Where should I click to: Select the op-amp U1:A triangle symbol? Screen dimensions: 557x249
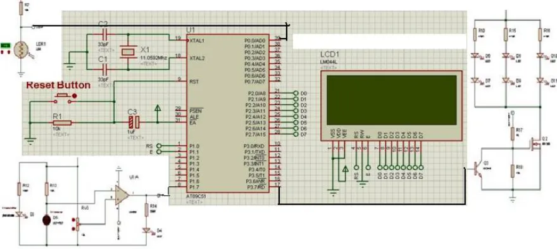[122, 195]
